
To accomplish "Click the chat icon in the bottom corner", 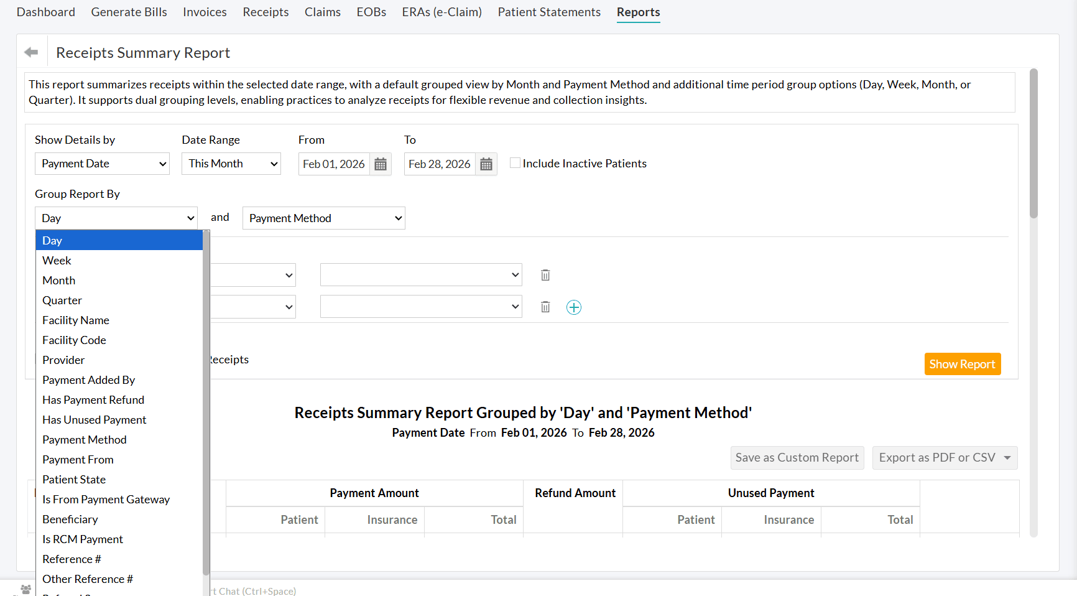I will click(x=25, y=589).
